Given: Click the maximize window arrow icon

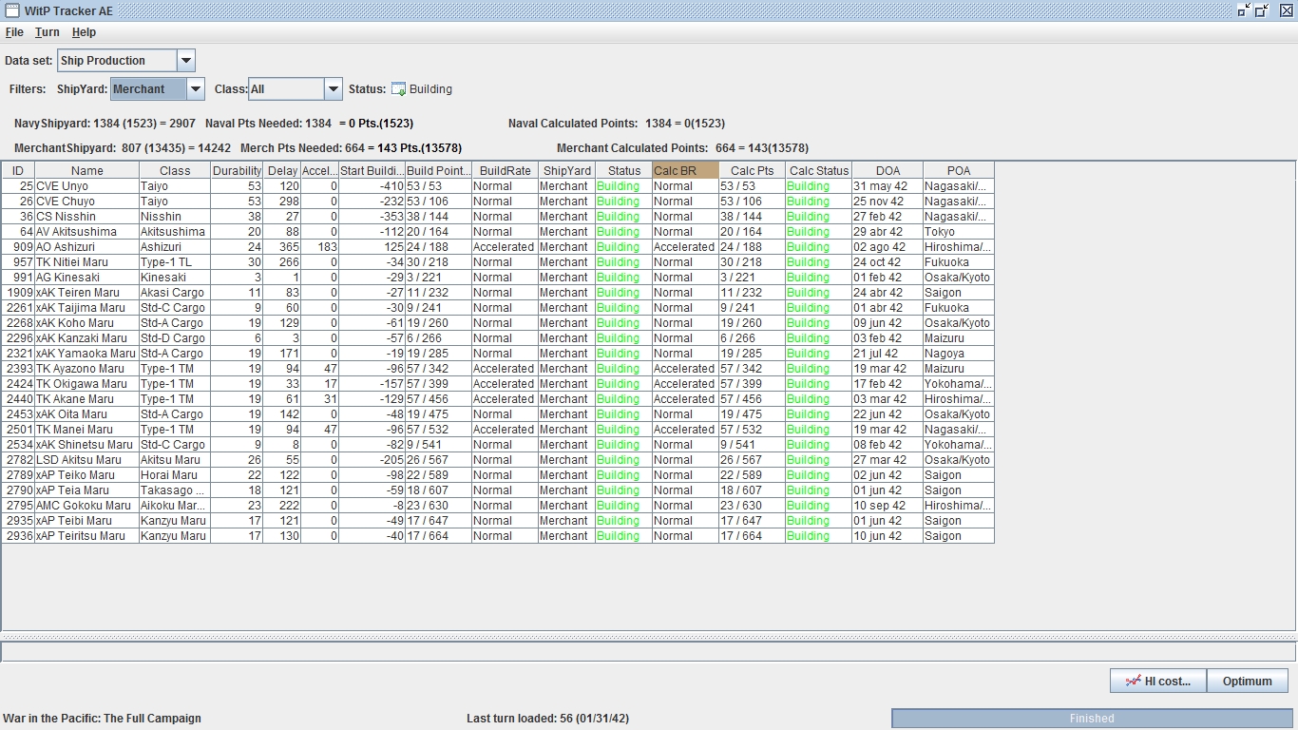Looking at the screenshot, I should click(x=1262, y=10).
